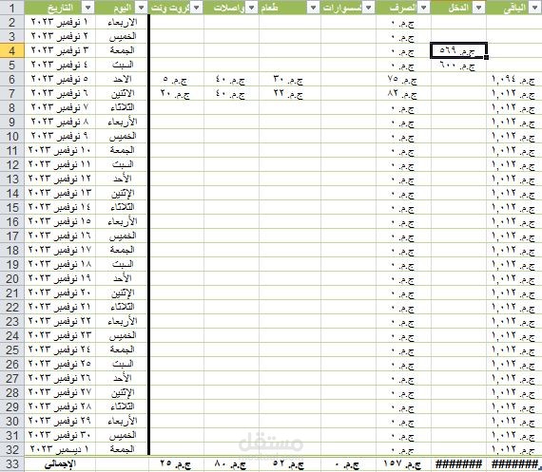Open the طعام column filter dropdown
542x472 pixels.
[x=313, y=8]
